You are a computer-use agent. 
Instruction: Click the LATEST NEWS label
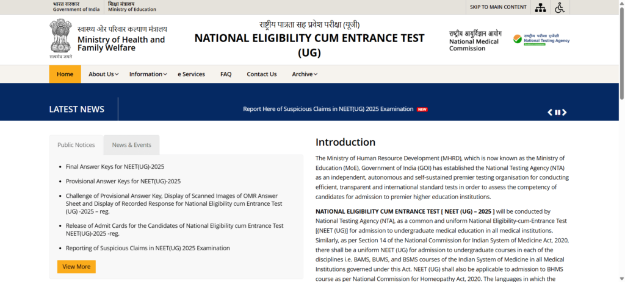(76, 110)
